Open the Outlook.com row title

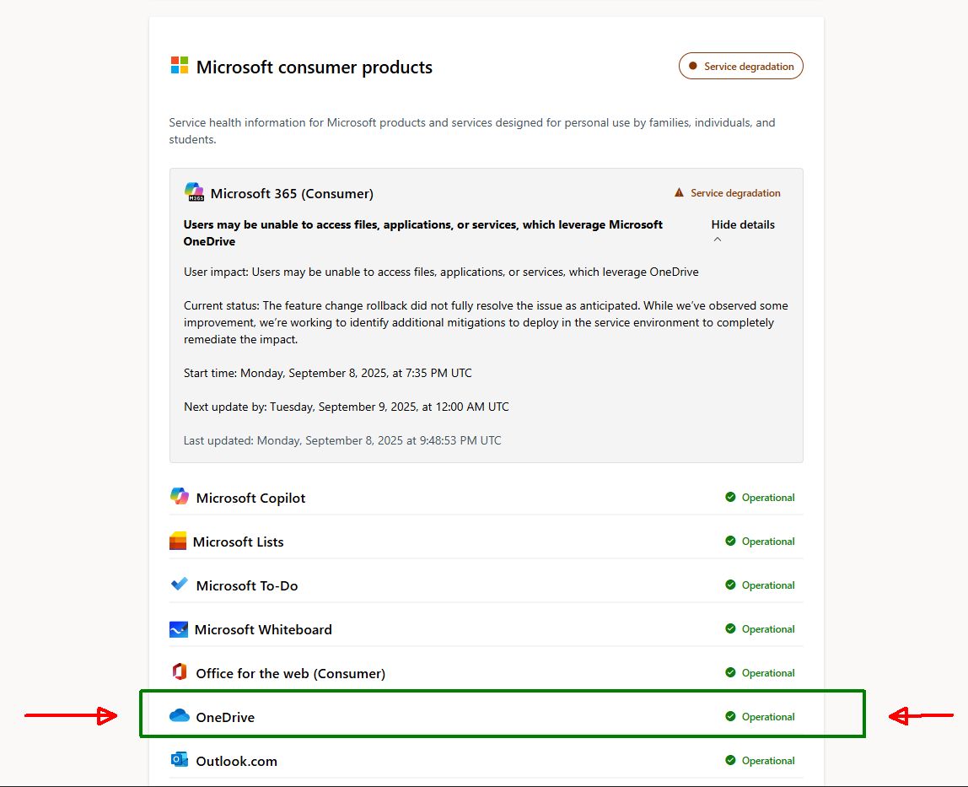(236, 761)
